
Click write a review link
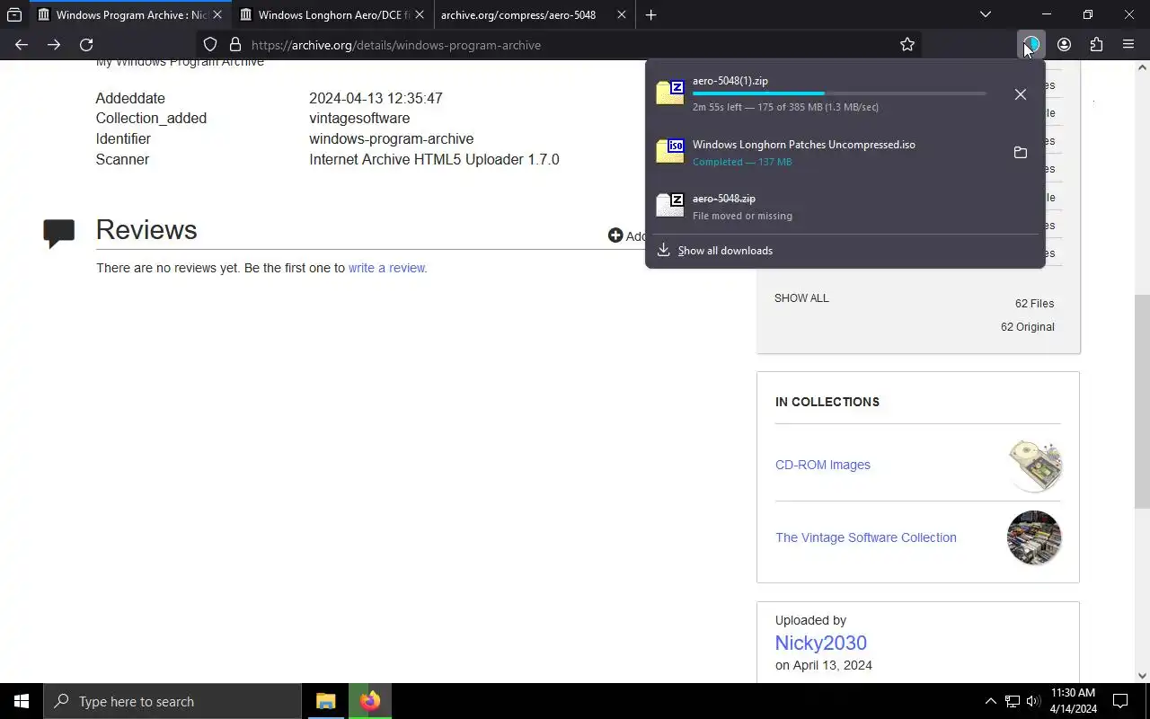coord(387,268)
